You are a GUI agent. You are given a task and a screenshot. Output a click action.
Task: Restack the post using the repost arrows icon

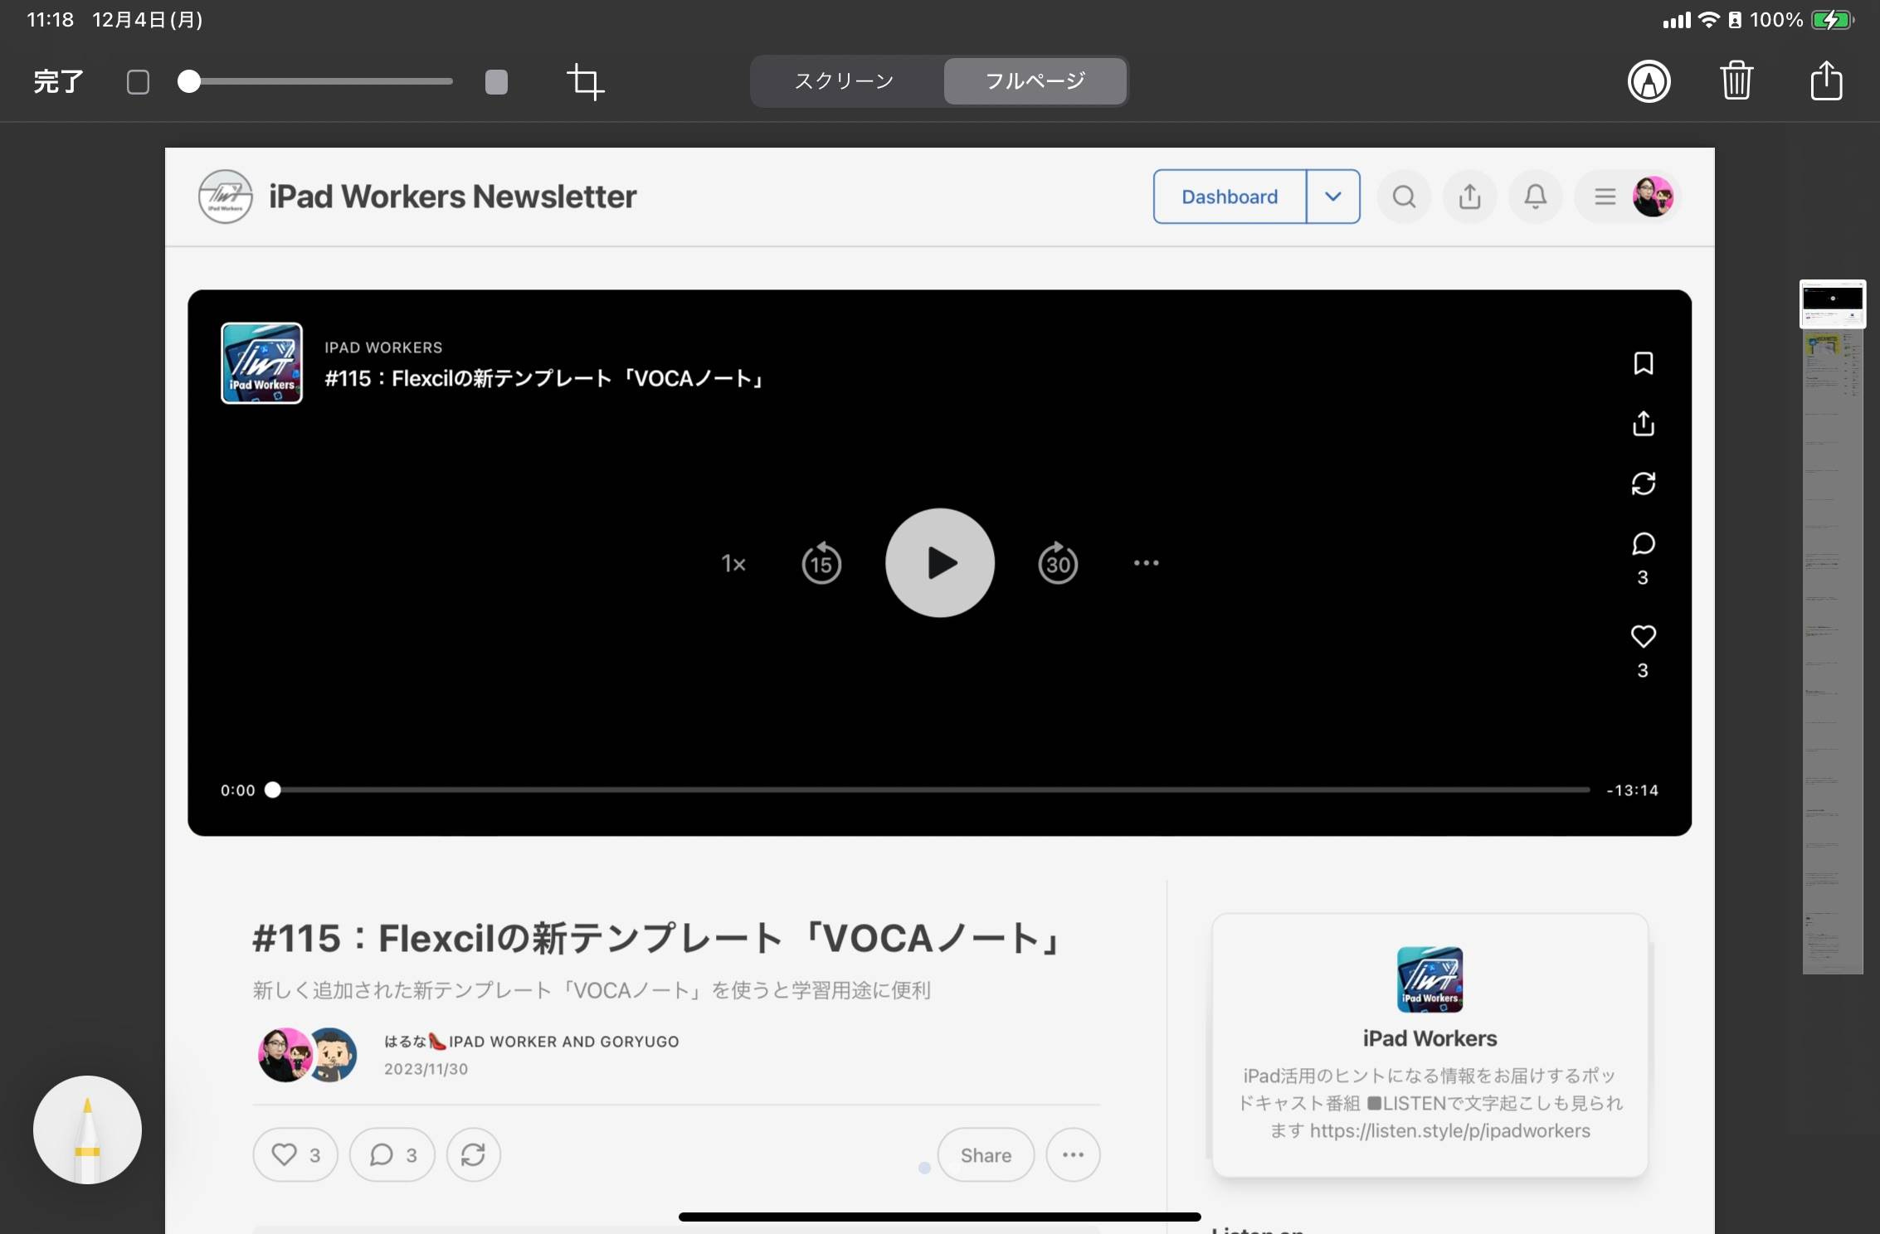1644,483
